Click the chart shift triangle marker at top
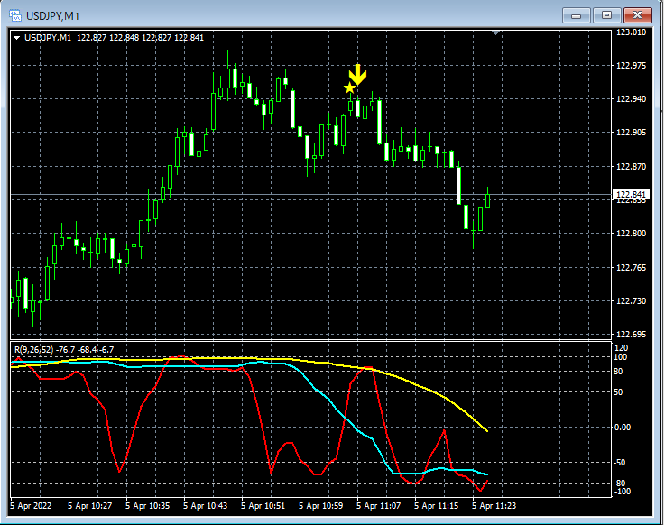This screenshot has height=525, width=665. click(x=495, y=32)
